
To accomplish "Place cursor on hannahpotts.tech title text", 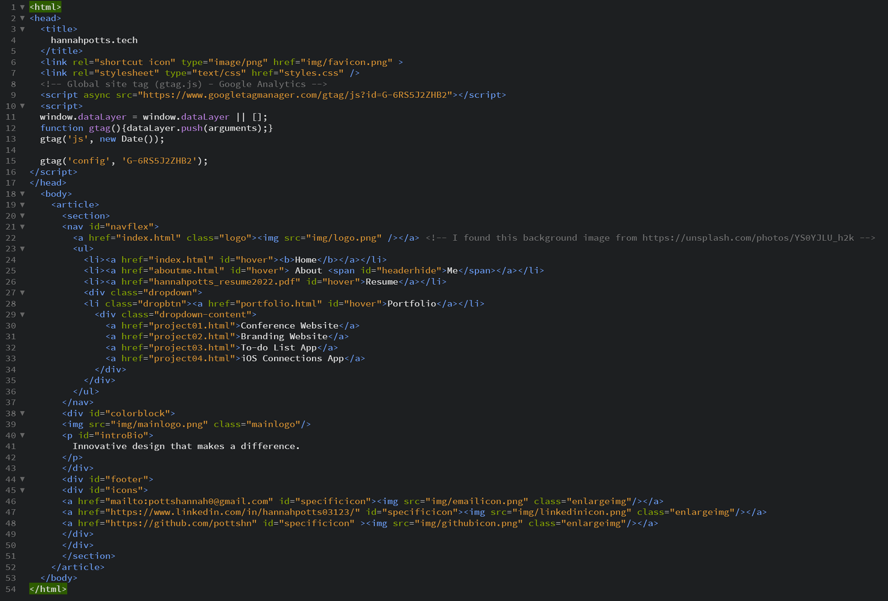I will [94, 40].
